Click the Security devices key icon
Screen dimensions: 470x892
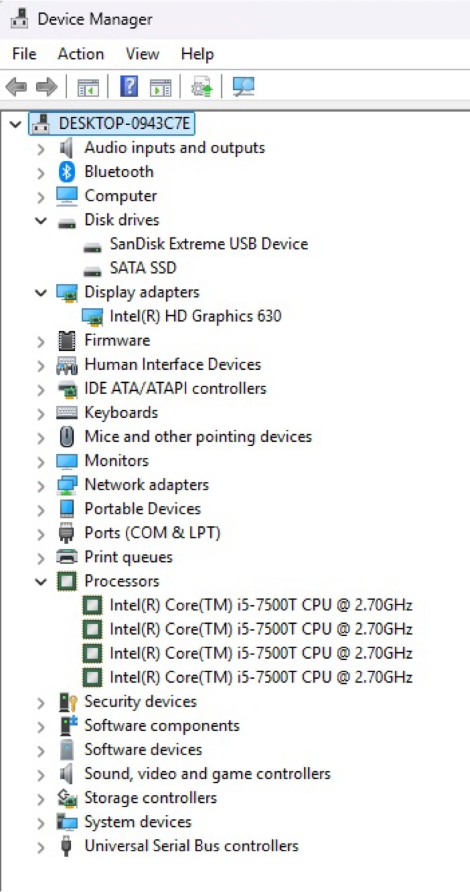(x=67, y=702)
